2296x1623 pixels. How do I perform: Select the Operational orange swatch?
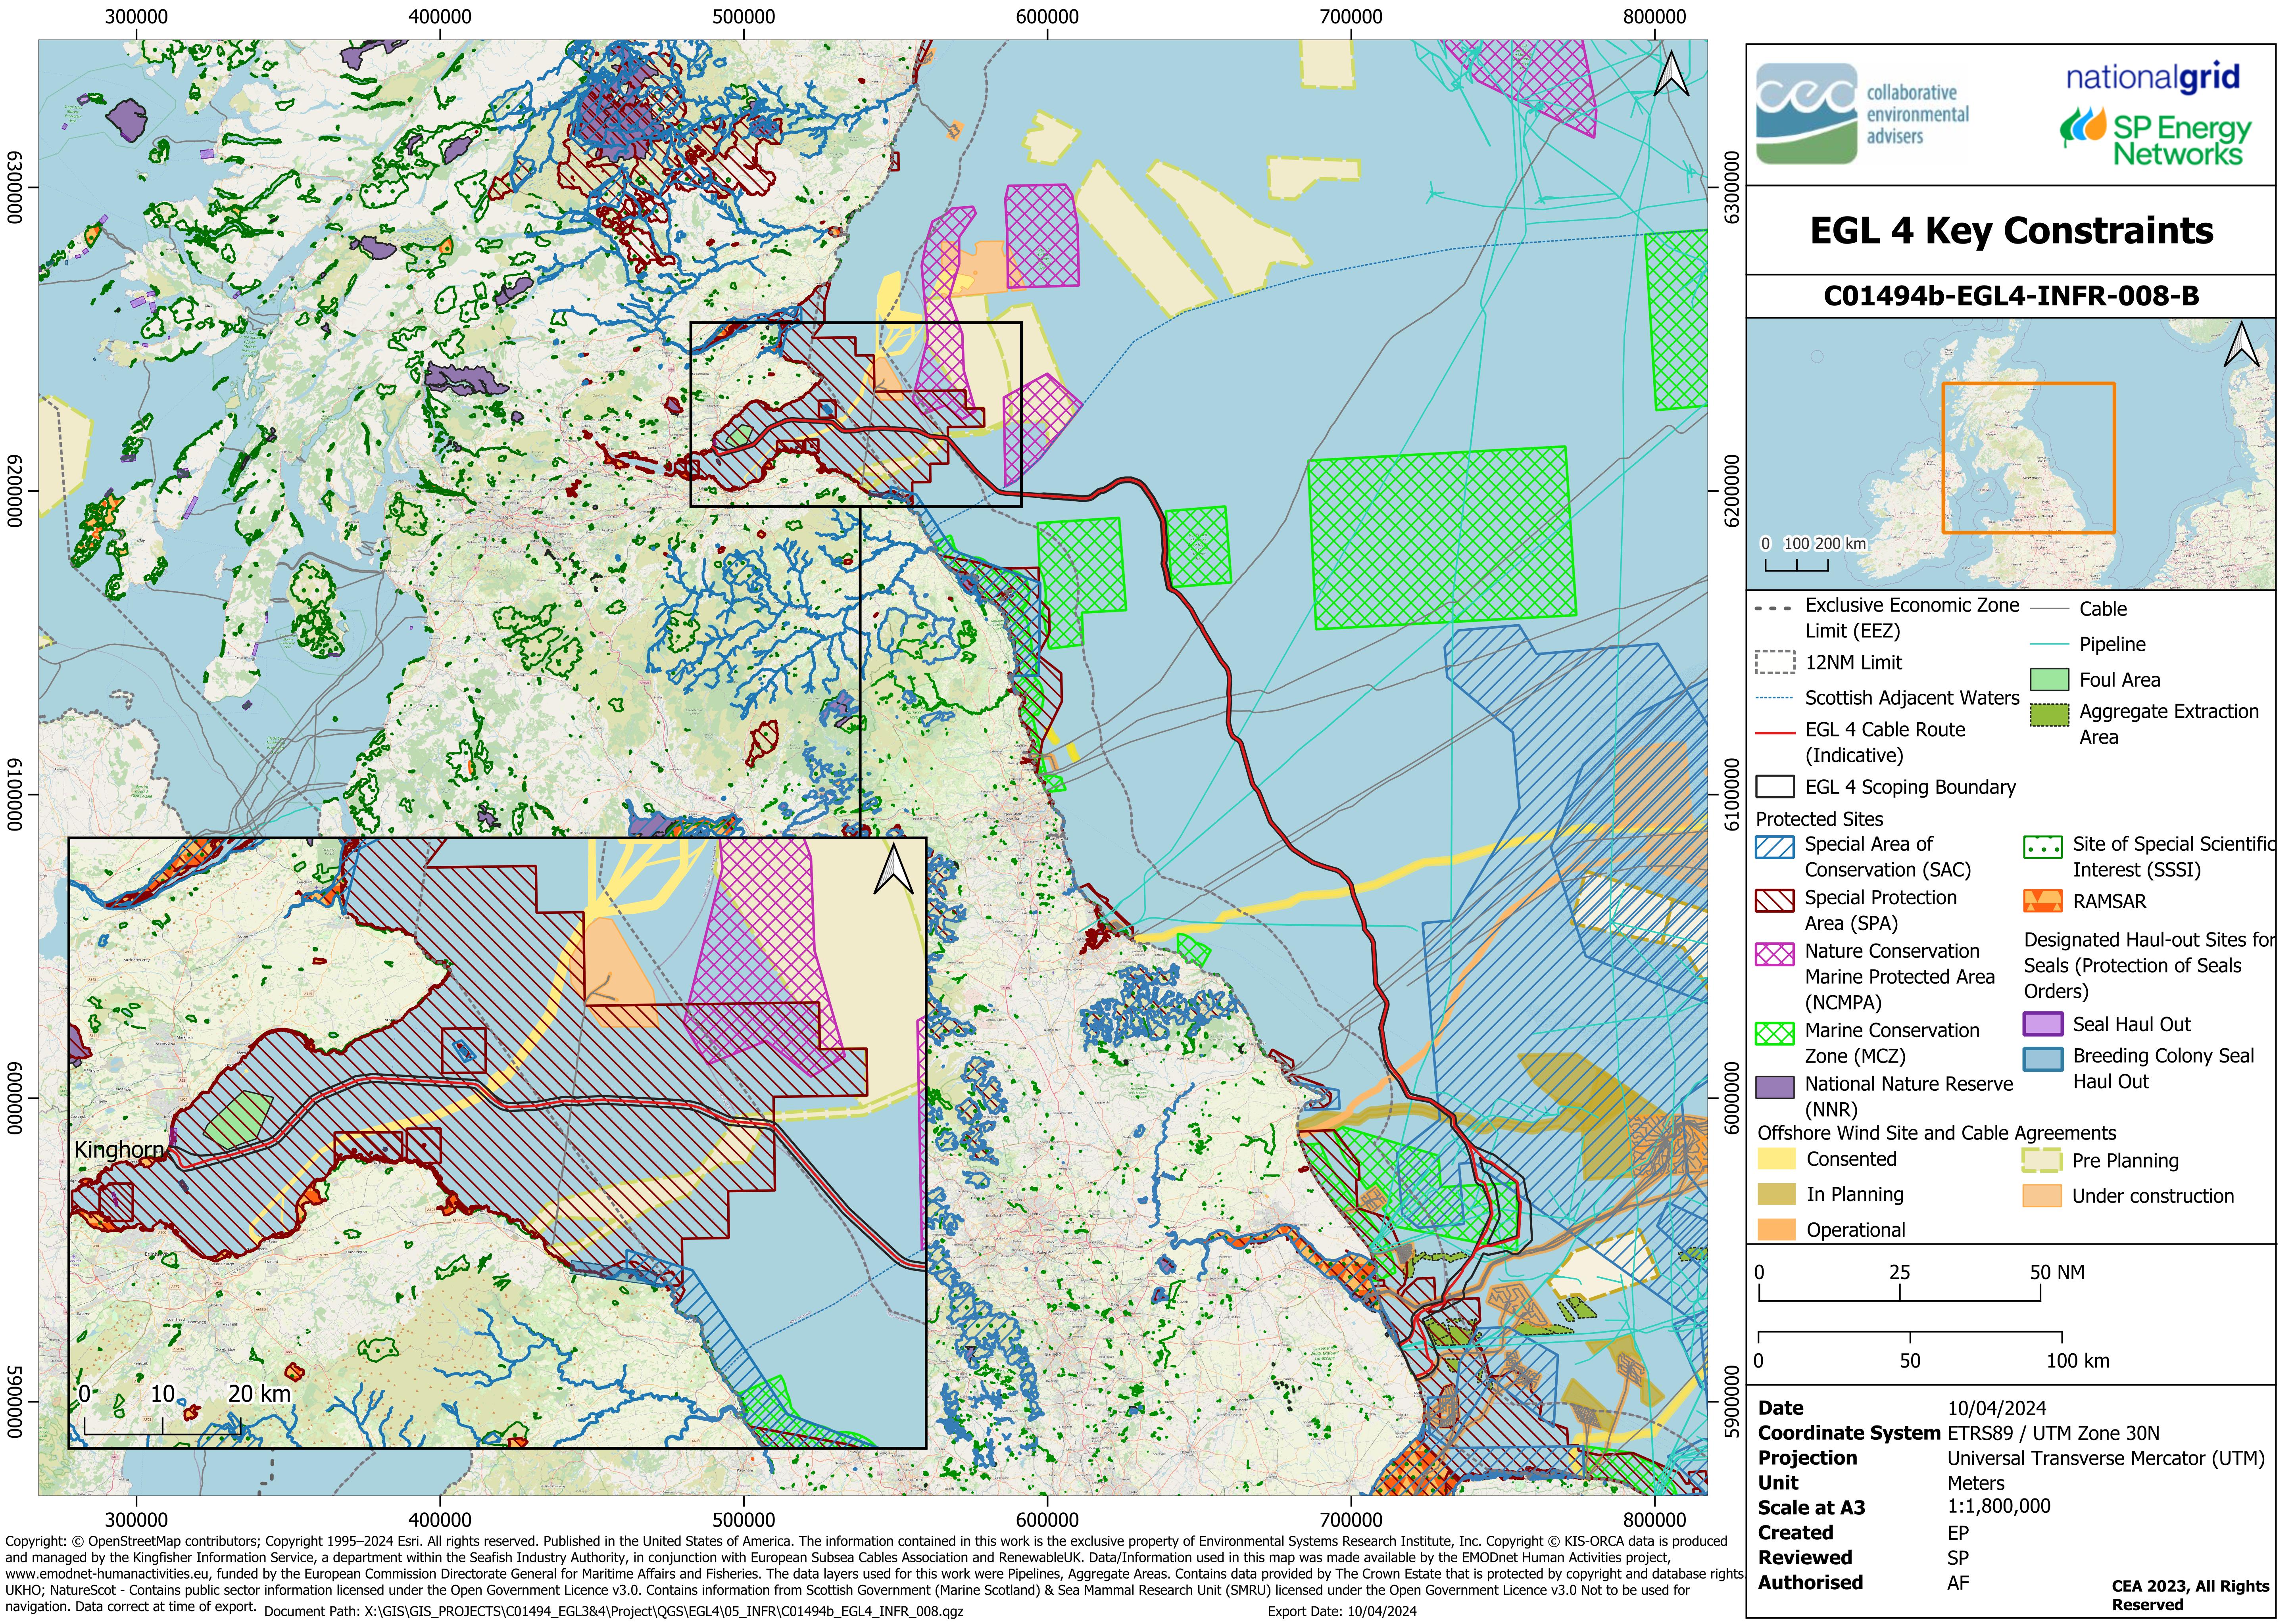1777,1229
